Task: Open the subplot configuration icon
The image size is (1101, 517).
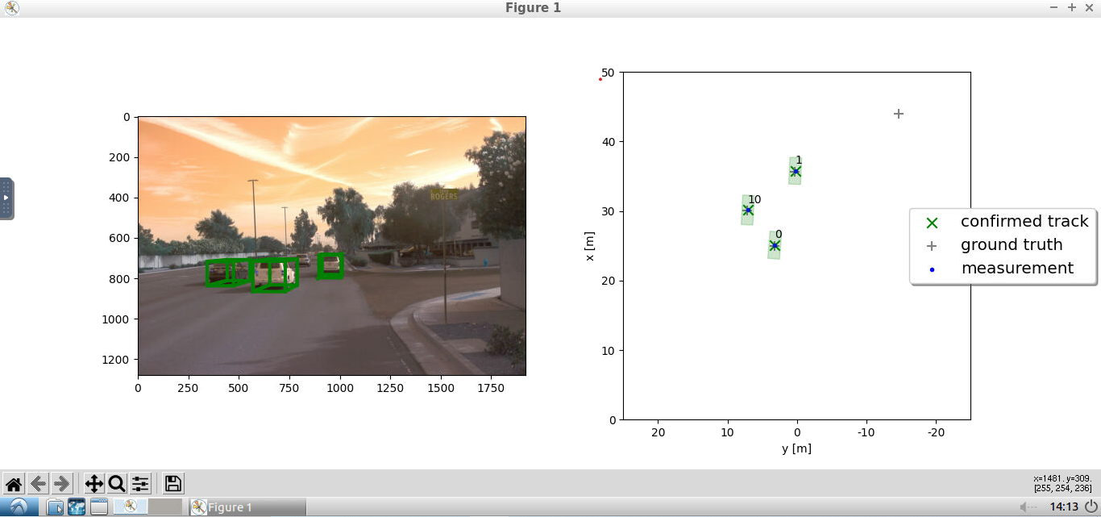Action: pyautogui.click(x=140, y=483)
